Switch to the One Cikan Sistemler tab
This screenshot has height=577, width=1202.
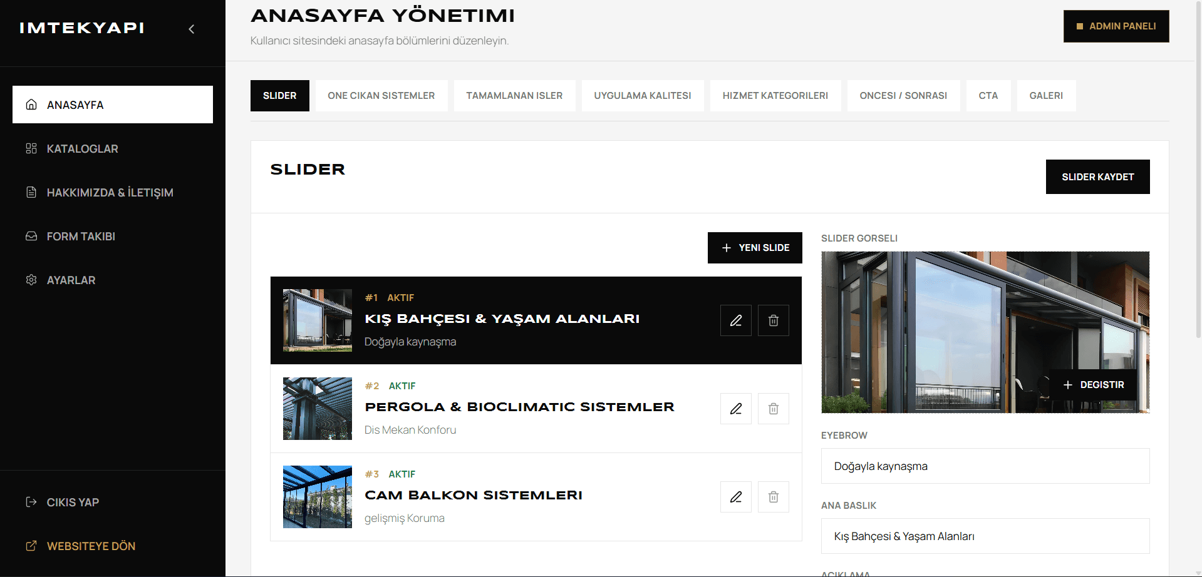pyautogui.click(x=381, y=96)
